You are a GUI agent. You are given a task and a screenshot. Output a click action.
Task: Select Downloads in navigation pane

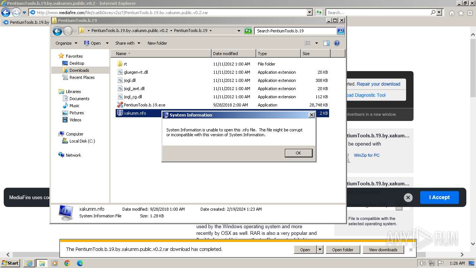[79, 70]
